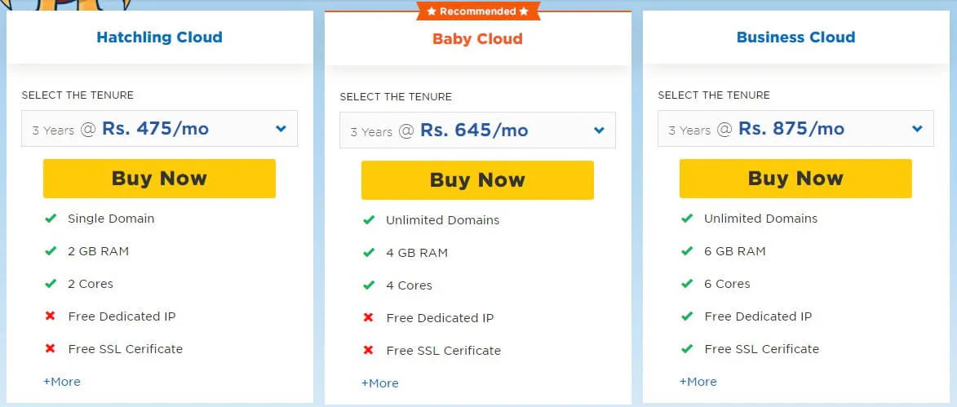
Task: Open Business Cloud tenure dropdown showing Rs. 875/mo
Action: pos(795,129)
